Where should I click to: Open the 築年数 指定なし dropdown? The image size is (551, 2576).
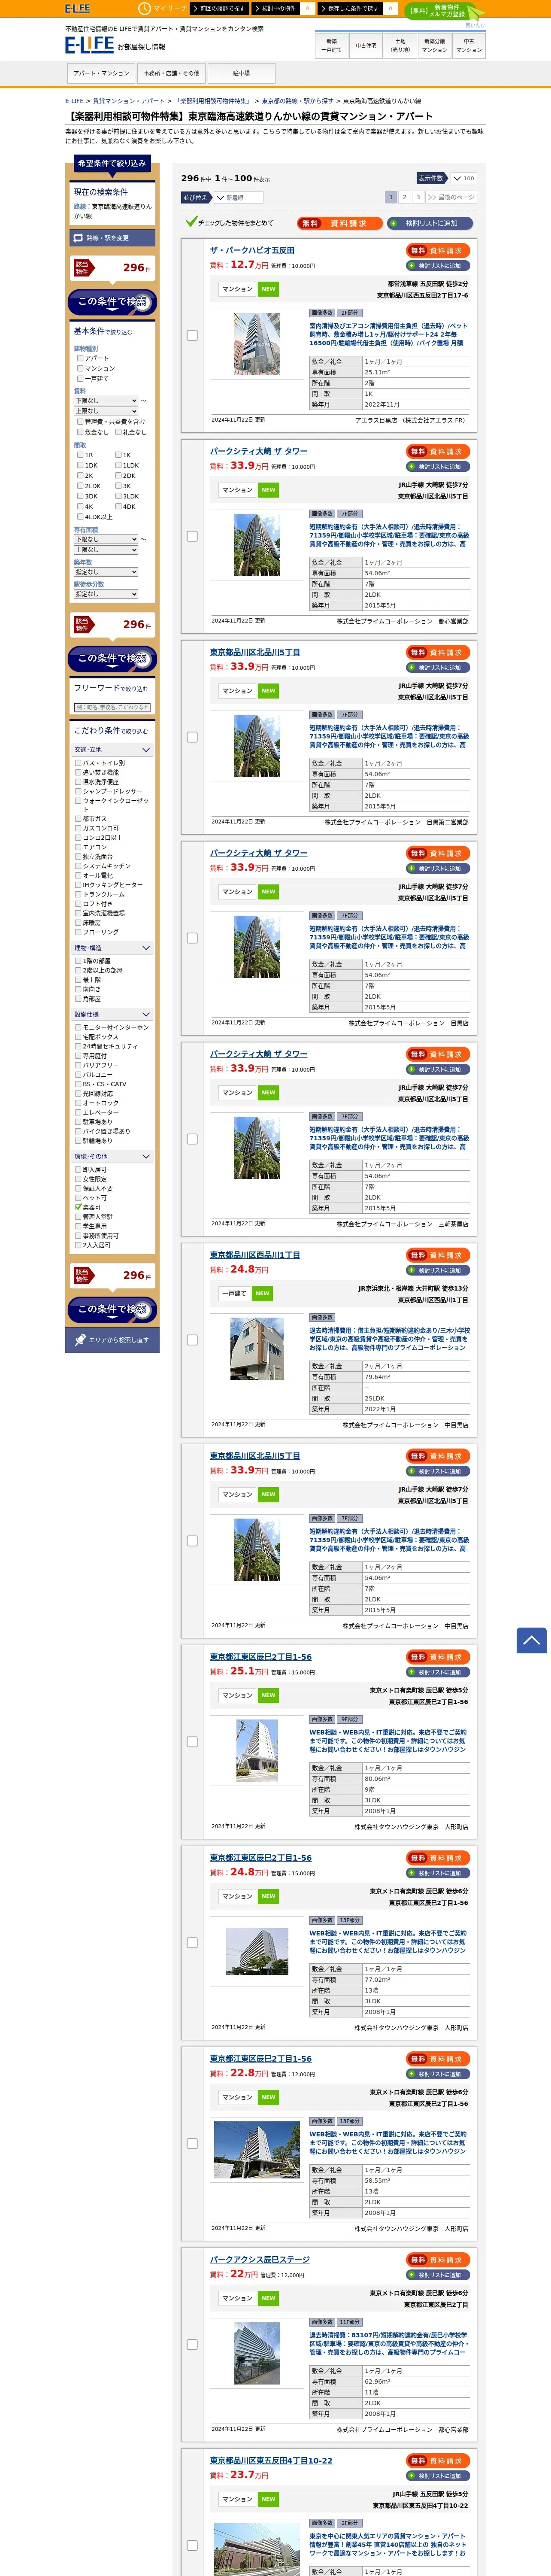(106, 572)
